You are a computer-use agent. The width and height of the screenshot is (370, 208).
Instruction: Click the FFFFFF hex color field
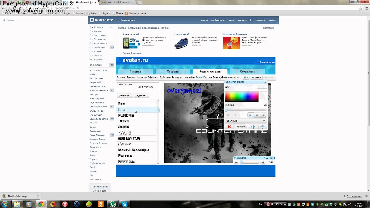(261, 87)
